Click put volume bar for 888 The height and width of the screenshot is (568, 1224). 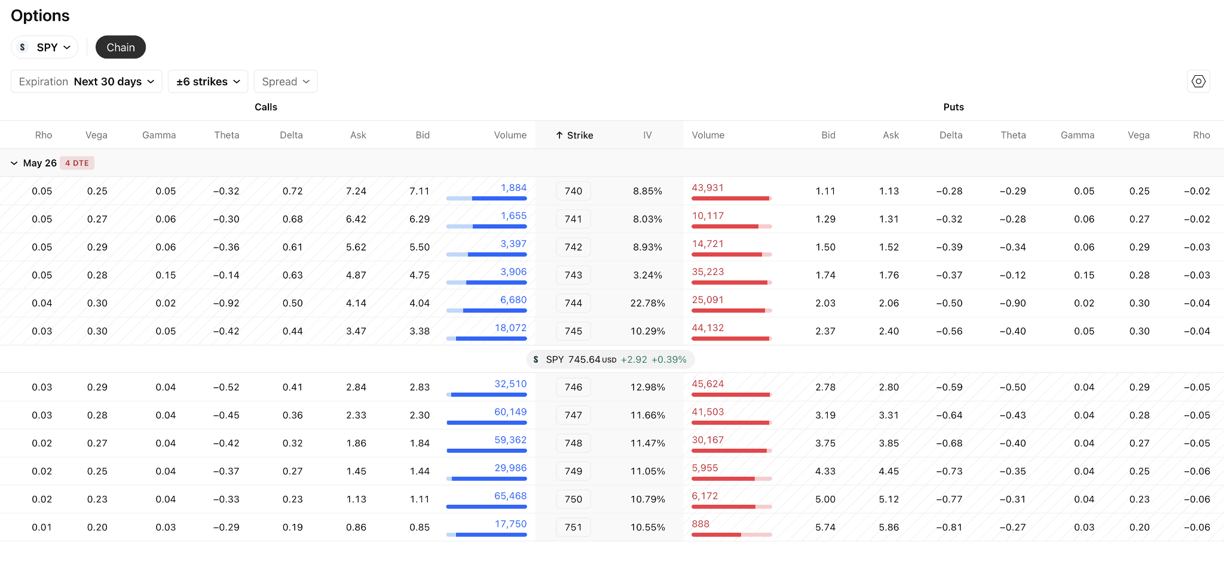732,535
